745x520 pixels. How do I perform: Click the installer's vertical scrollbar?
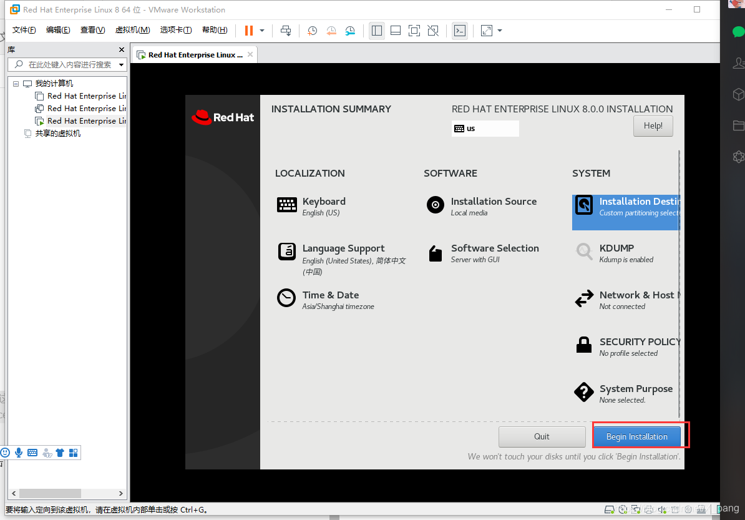(x=679, y=284)
